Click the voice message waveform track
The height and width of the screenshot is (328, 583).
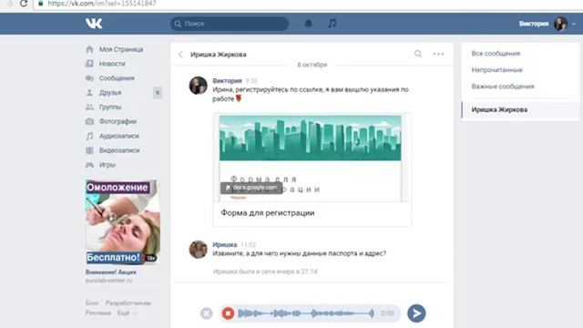point(306,313)
